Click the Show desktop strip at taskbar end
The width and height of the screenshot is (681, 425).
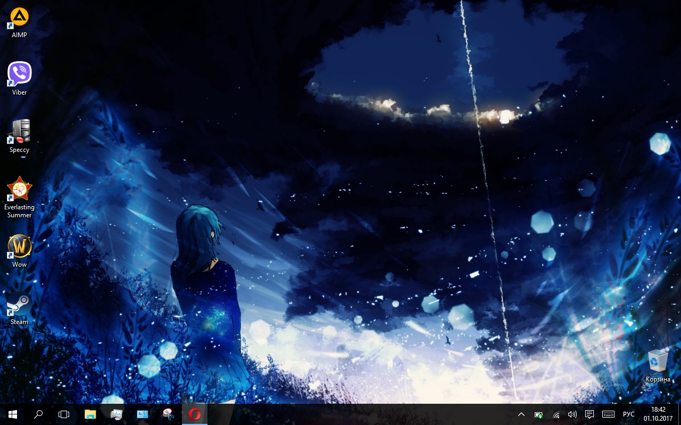point(679,414)
